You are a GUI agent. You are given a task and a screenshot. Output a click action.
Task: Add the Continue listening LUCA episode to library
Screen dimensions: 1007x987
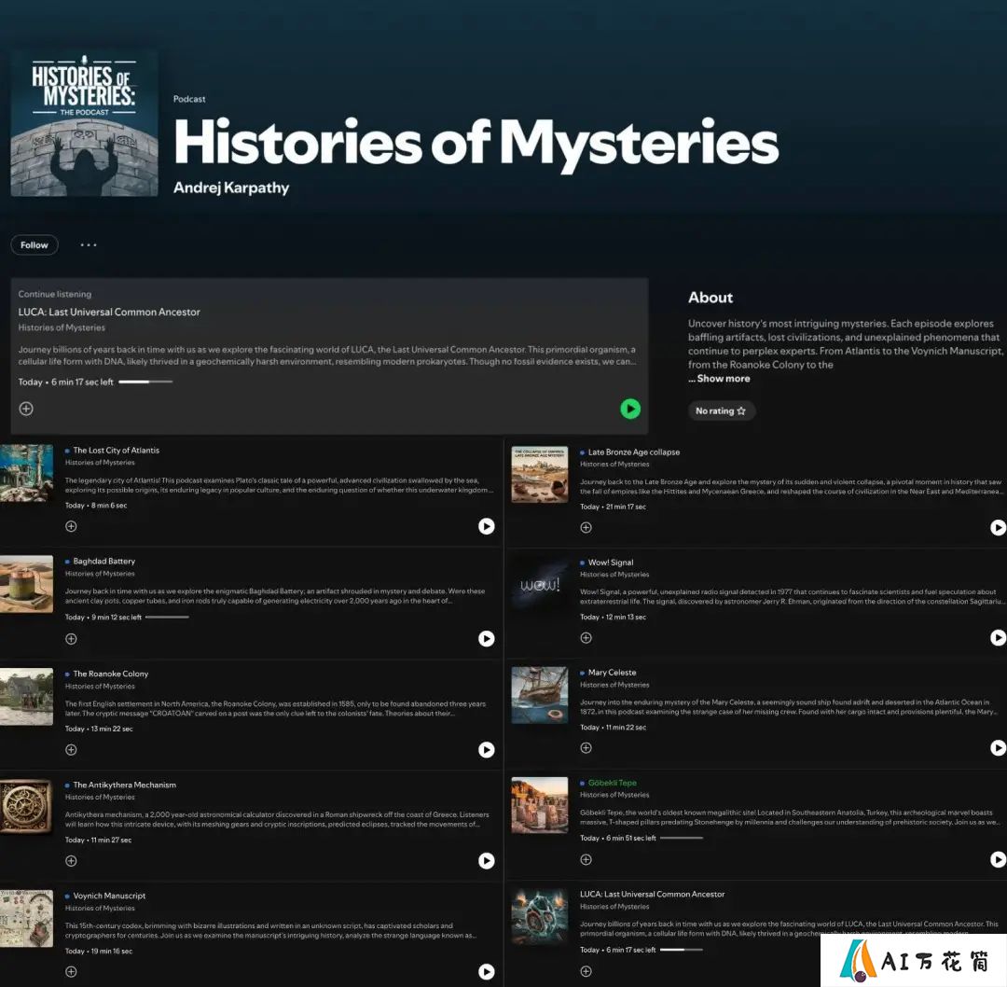[26, 409]
